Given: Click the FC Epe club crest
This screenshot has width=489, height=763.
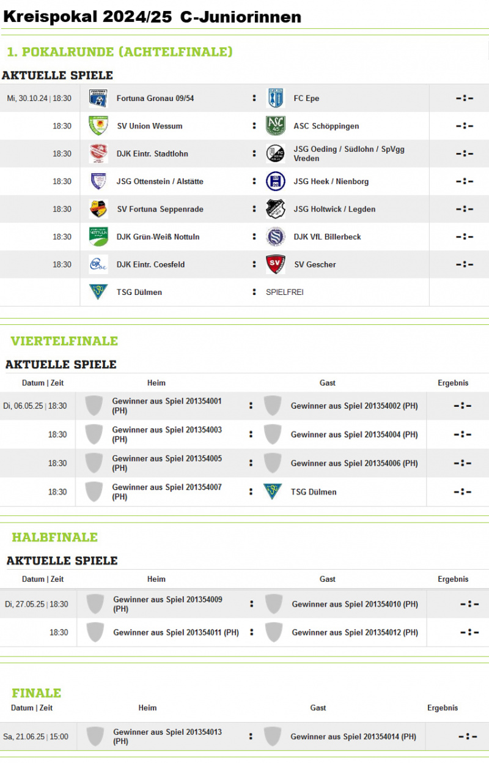Looking at the screenshot, I should pyautogui.click(x=276, y=98).
